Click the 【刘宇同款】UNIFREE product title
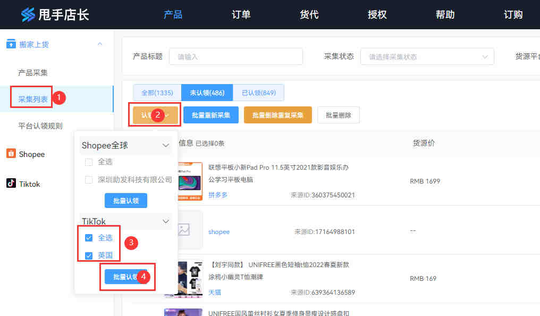The width and height of the screenshot is (540, 316). [279, 270]
